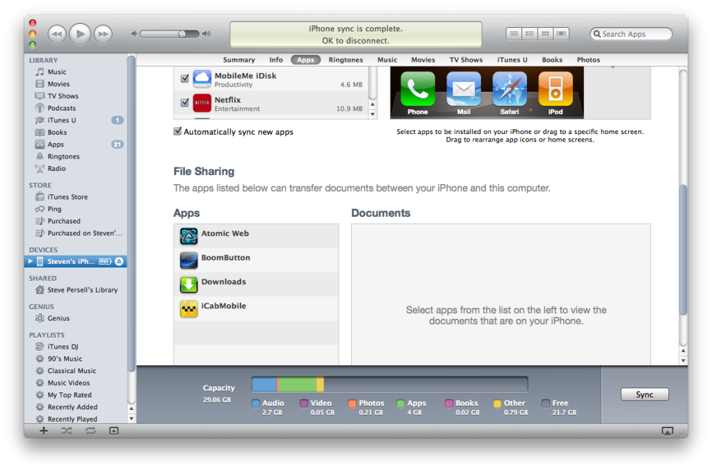Screen dimensions: 712x471
Task: Click the iPod icon in the dock preview
Action: tap(556, 90)
